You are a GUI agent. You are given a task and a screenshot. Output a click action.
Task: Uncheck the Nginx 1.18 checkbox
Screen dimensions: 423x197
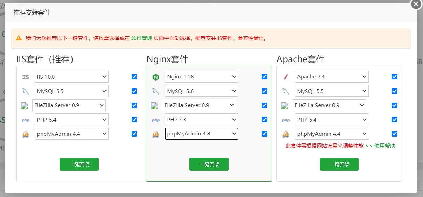click(x=264, y=77)
